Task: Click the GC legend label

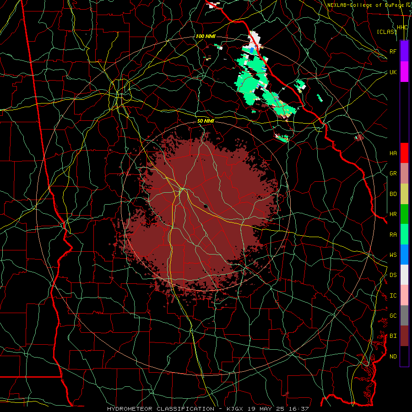Action: (393, 316)
